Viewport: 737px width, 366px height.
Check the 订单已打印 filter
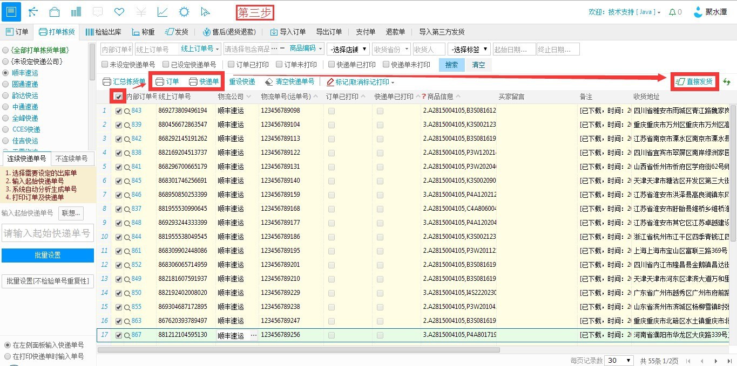click(231, 65)
